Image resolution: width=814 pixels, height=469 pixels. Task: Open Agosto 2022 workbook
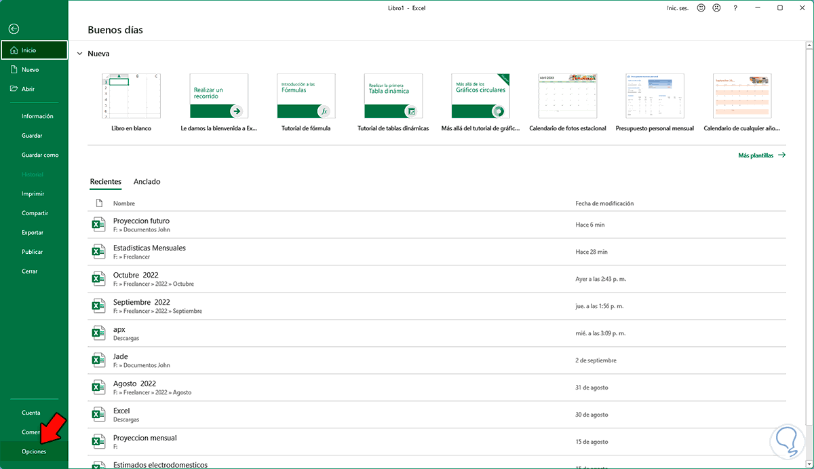point(437,388)
